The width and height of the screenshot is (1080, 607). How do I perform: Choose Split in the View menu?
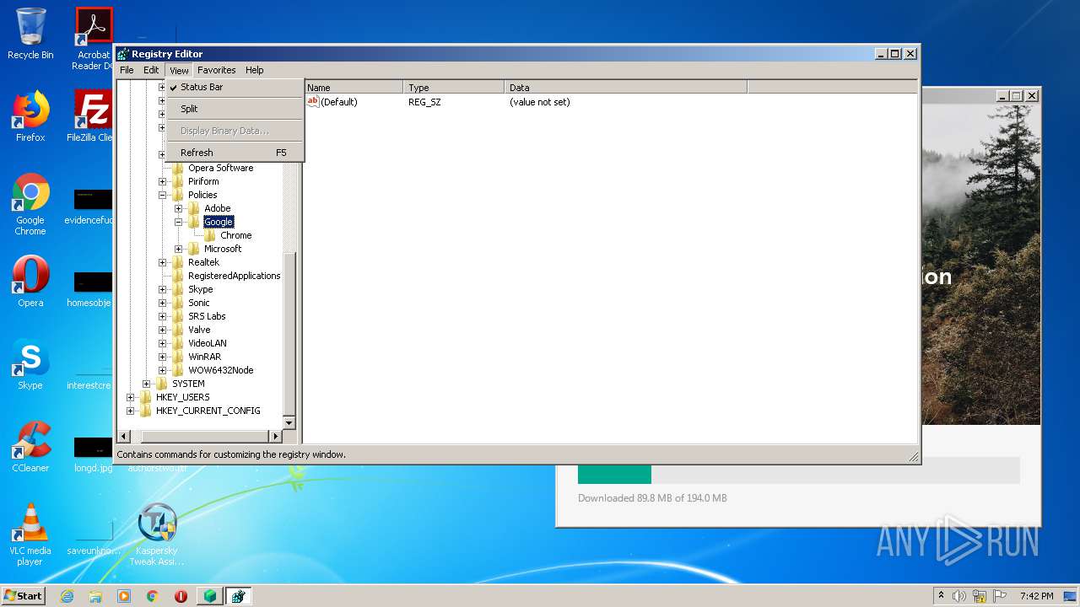pyautogui.click(x=234, y=109)
